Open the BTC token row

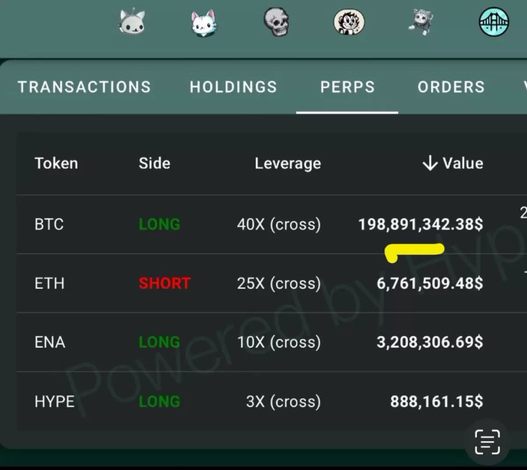pos(271,224)
